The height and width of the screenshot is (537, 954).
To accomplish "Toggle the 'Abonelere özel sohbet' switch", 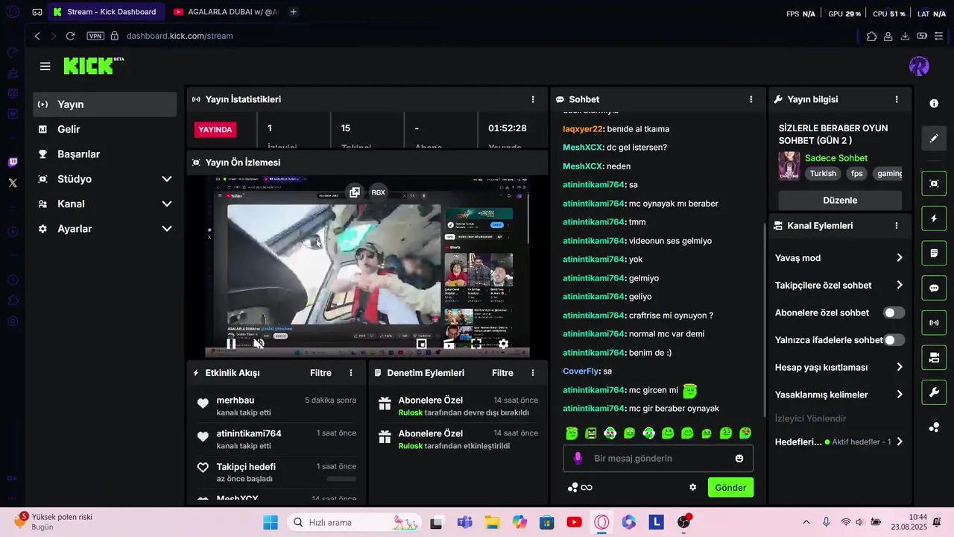I will (x=894, y=313).
